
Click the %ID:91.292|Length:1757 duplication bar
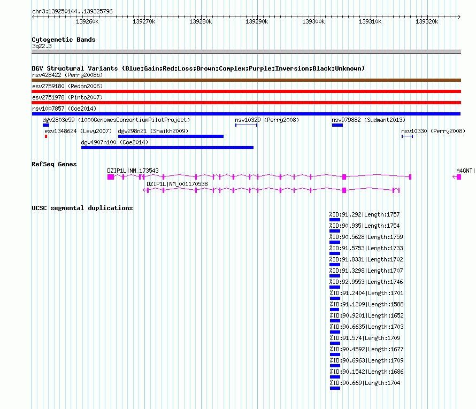(335, 219)
